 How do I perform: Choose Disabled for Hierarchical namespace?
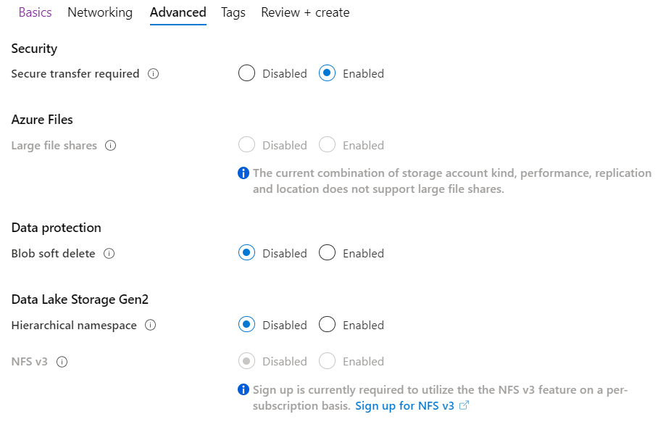pyautogui.click(x=246, y=324)
